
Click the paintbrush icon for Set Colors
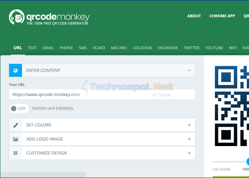(15, 125)
